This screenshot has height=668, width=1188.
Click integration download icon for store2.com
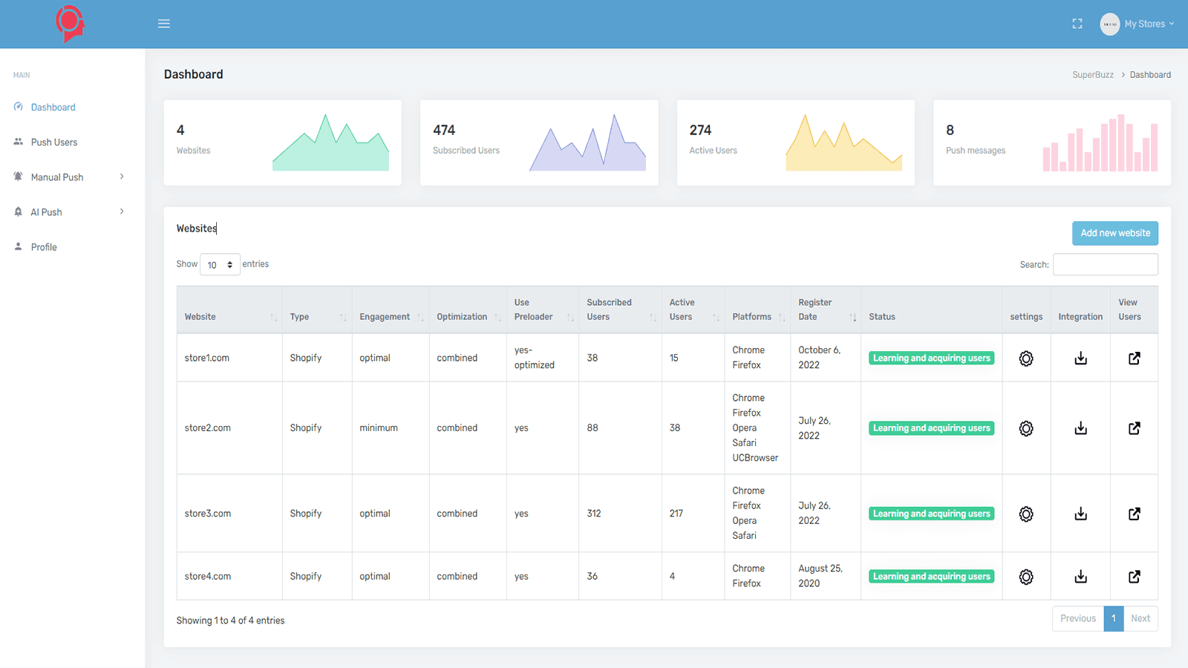point(1080,428)
